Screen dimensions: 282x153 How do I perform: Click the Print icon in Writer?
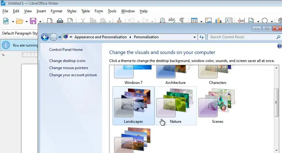point(60,21)
